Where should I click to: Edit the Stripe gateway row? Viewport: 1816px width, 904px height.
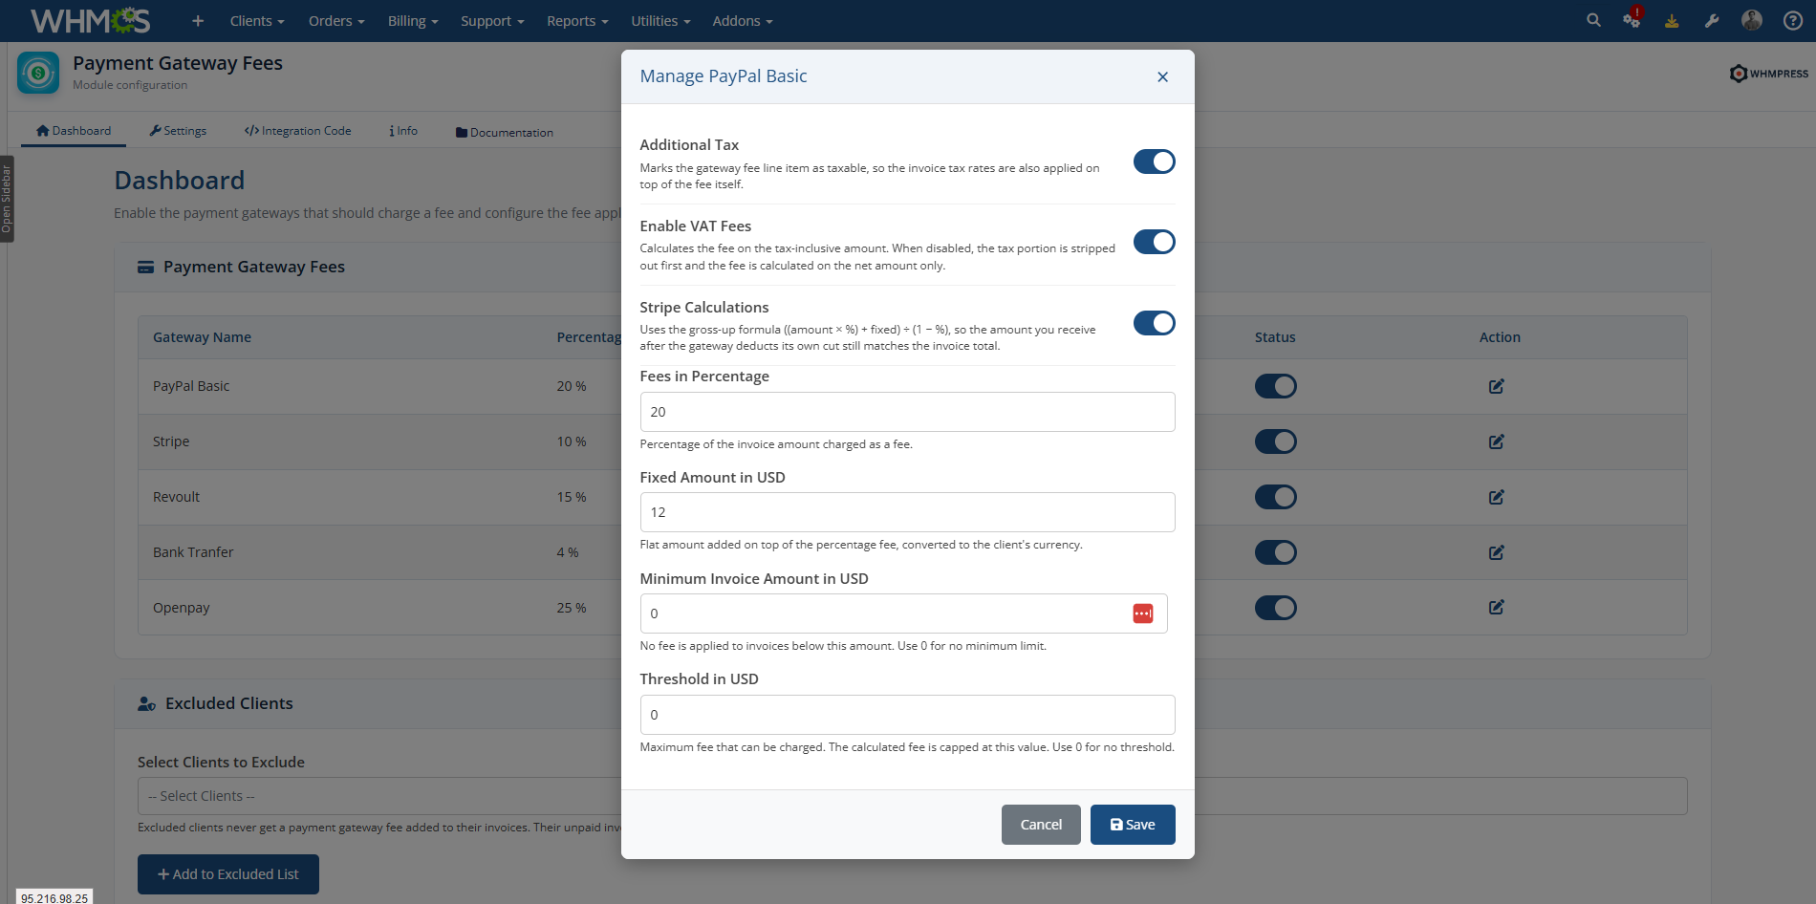1497,441
